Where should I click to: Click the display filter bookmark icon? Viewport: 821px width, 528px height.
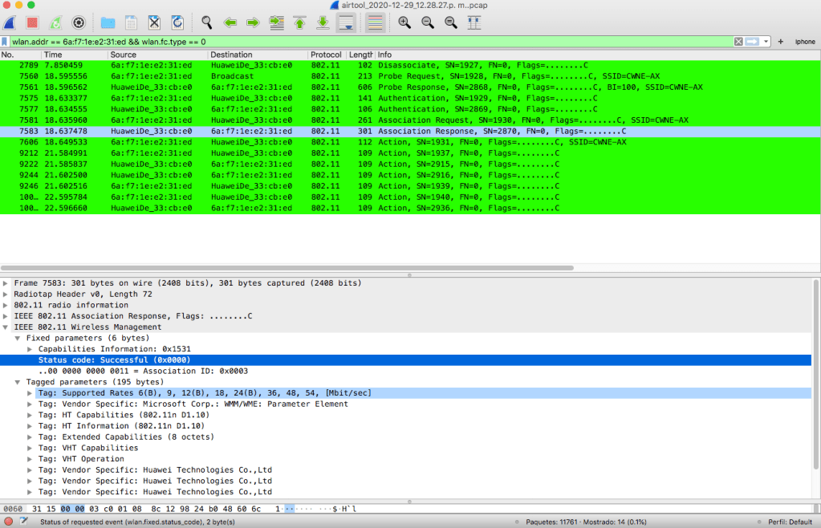(x=5, y=41)
